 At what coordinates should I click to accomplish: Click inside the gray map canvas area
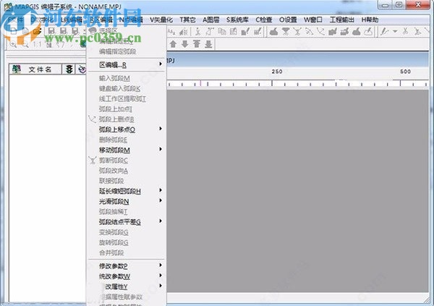(297, 190)
